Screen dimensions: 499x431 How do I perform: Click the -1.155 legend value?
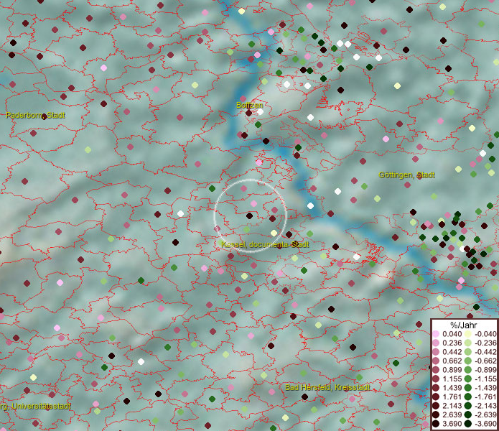485,379
